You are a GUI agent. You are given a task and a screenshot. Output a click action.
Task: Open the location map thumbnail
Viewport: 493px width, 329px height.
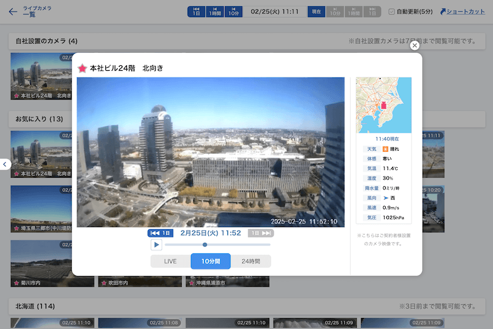[383, 105]
